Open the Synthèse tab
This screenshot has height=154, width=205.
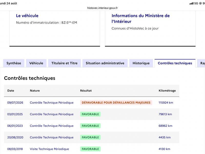click(x=14, y=63)
